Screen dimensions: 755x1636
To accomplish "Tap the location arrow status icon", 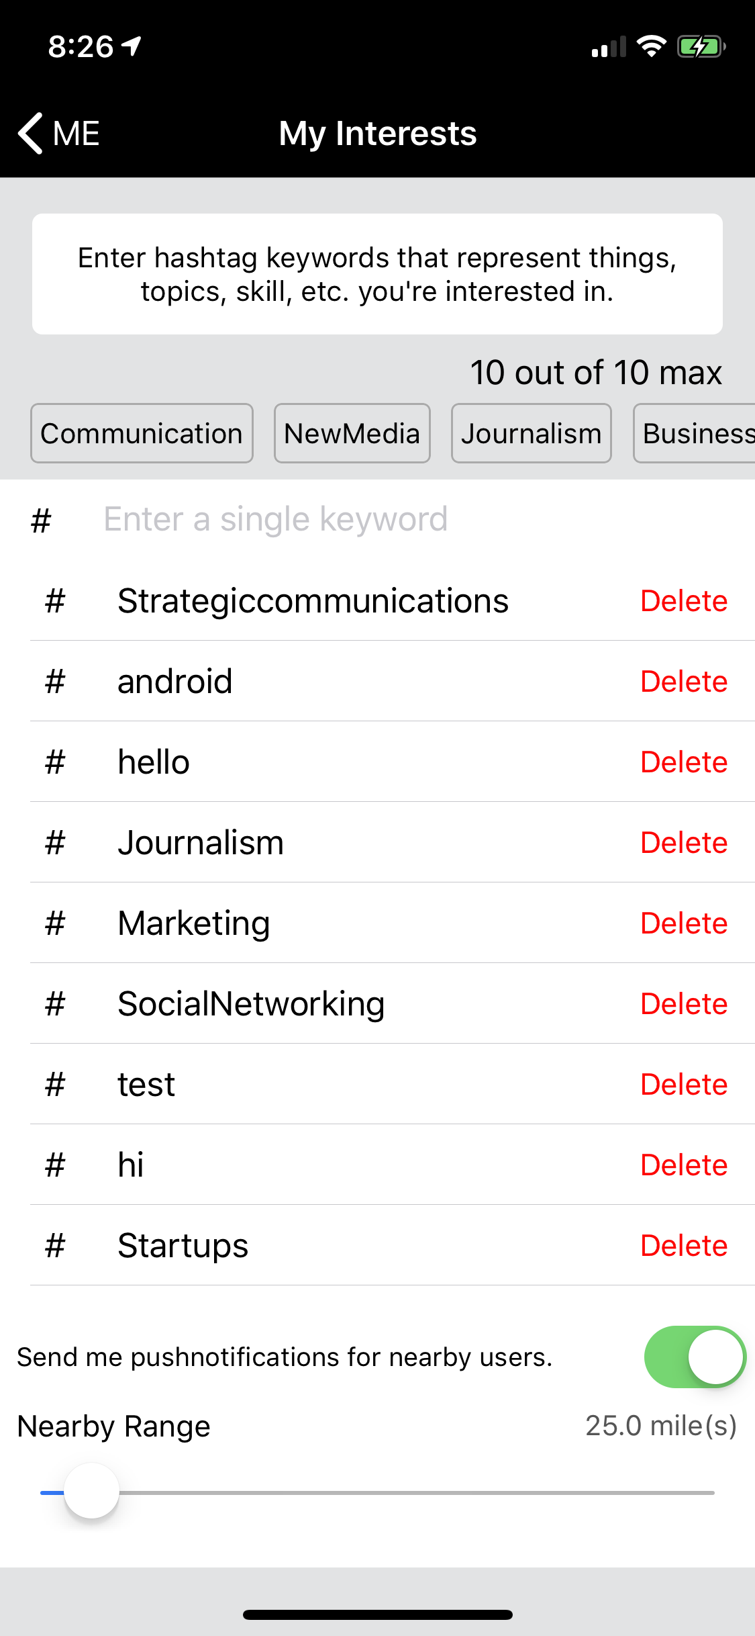I will (x=132, y=46).
